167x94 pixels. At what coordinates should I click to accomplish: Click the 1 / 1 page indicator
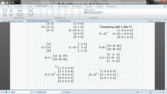click(x=3, y=92)
